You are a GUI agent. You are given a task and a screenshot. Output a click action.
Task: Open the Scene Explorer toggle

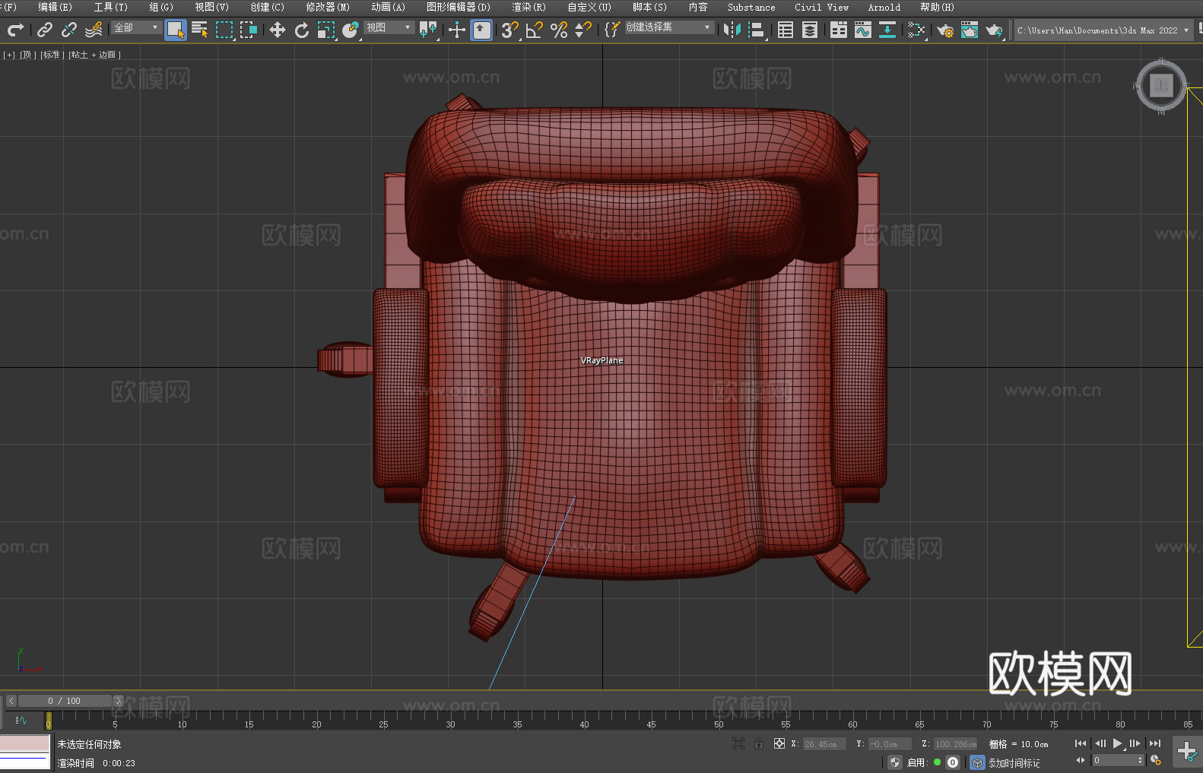786,30
